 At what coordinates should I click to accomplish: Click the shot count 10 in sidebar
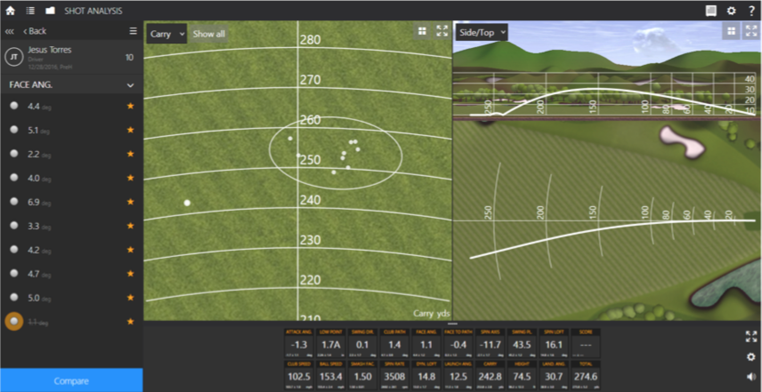(x=129, y=57)
